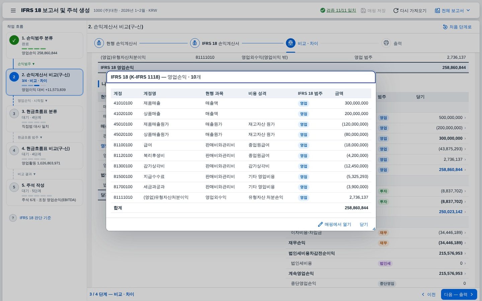This screenshot has width=482, height=301.
Task: Click the 법인세 category badge
Action: pos(385,264)
